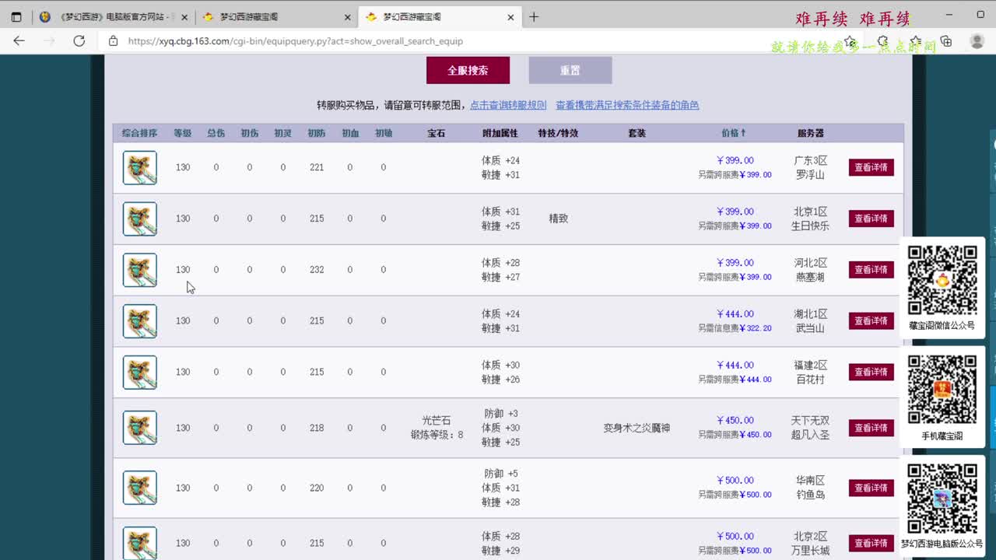
Task: Select the 变身术之炎魔神 set text
Action: pos(637,428)
